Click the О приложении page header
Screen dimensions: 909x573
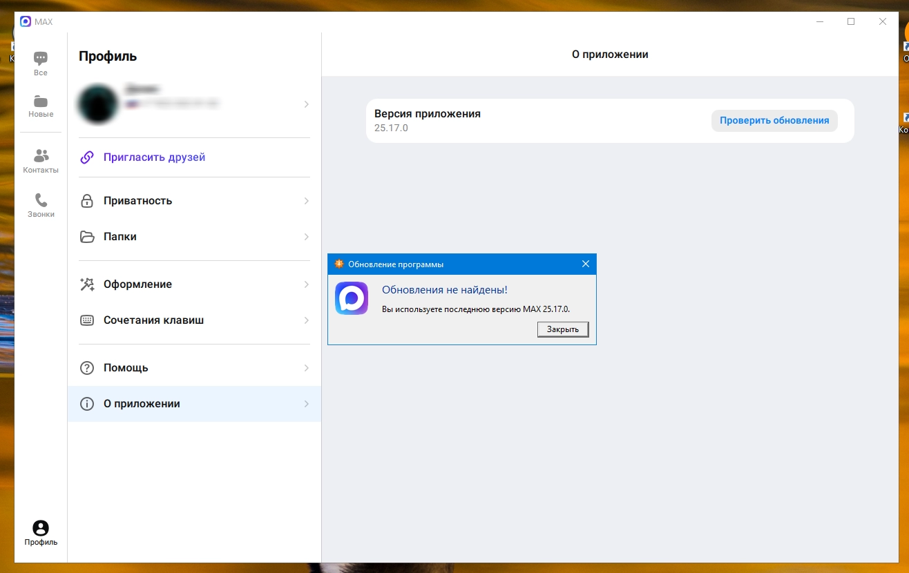click(x=610, y=54)
